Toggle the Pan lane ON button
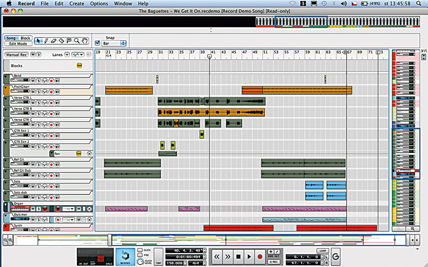Viewport: 428px width, 267px height. click(x=79, y=154)
